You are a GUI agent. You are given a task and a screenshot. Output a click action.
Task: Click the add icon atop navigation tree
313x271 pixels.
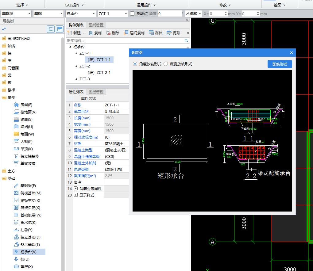[x=4, y=29]
